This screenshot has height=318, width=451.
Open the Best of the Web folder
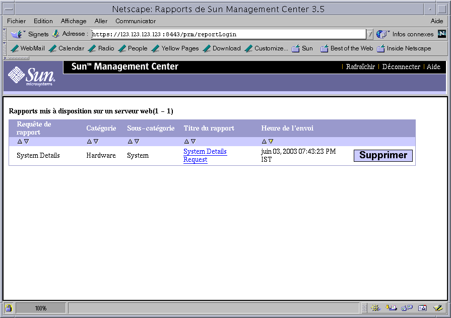click(347, 48)
